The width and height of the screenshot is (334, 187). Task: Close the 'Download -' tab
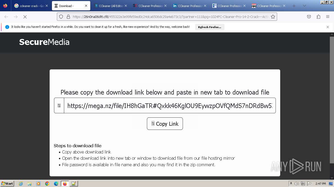(x=86, y=6)
